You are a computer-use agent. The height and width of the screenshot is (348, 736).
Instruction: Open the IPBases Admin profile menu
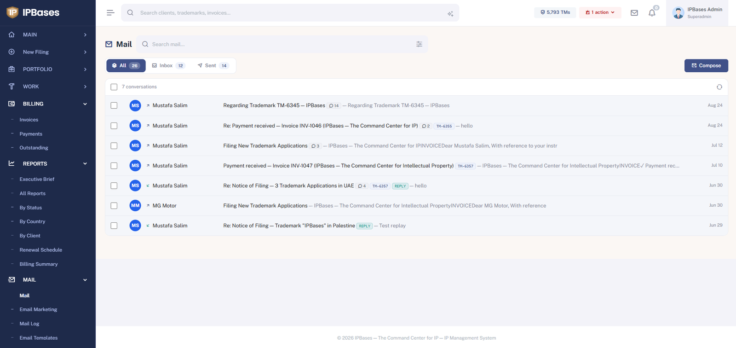pyautogui.click(x=697, y=13)
